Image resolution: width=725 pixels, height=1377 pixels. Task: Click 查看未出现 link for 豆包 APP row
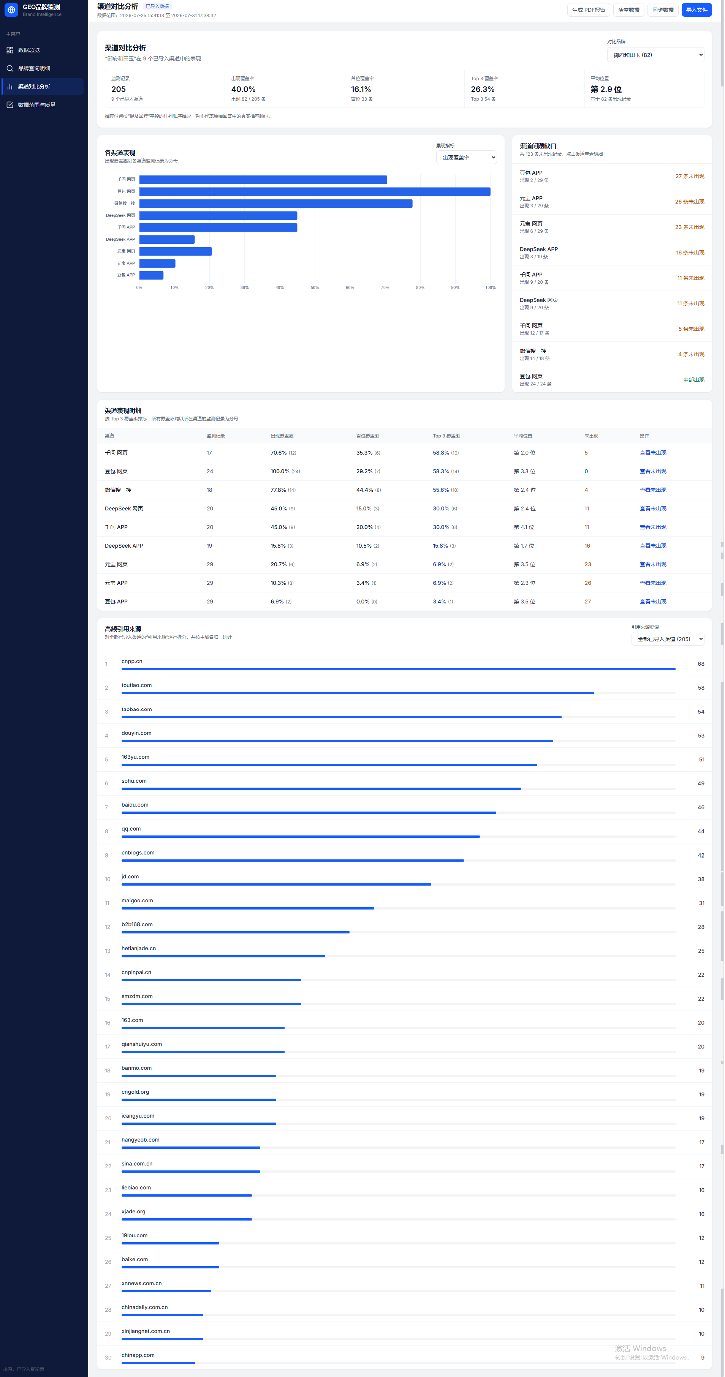653,602
